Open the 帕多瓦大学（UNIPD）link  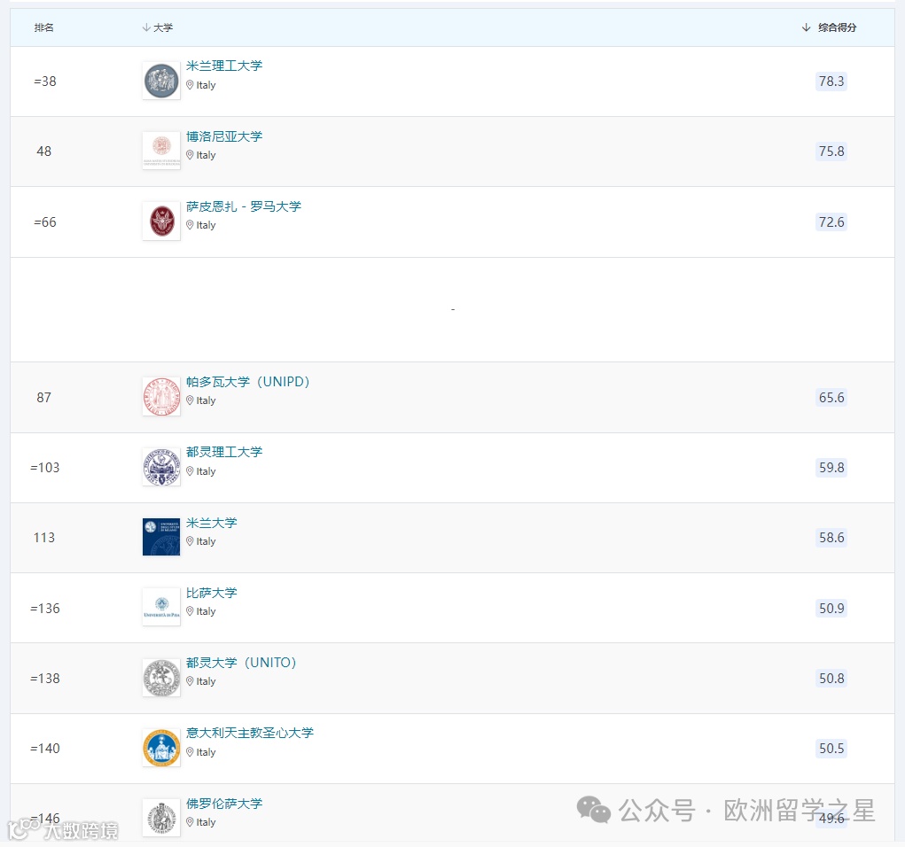pos(248,382)
